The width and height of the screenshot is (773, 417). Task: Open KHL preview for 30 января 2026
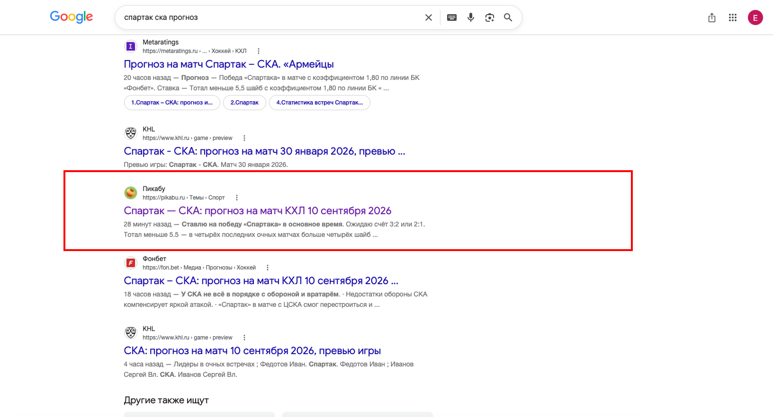point(264,151)
